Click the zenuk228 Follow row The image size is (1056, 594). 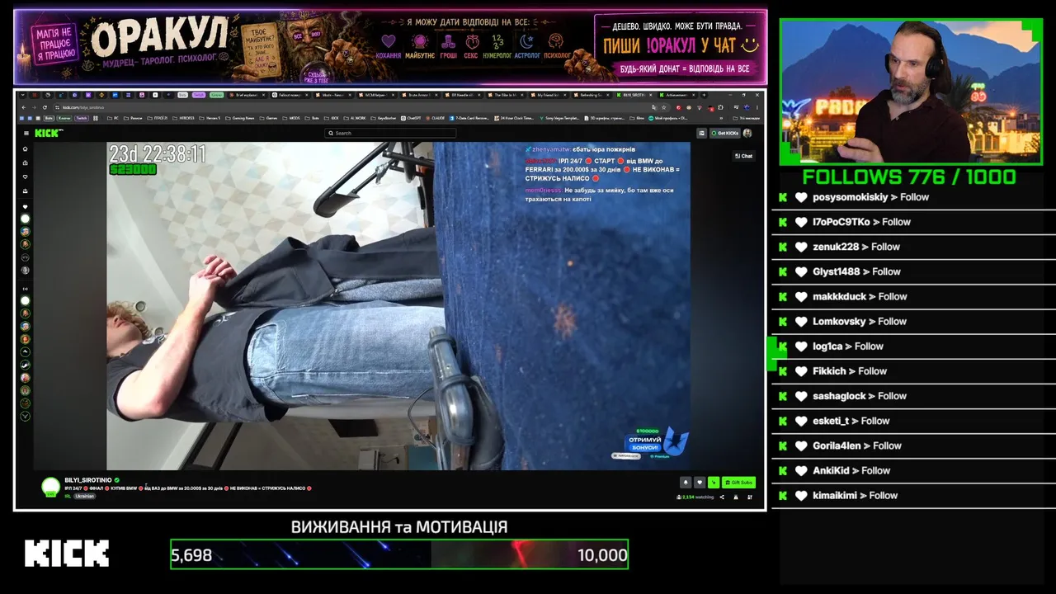tap(913, 247)
